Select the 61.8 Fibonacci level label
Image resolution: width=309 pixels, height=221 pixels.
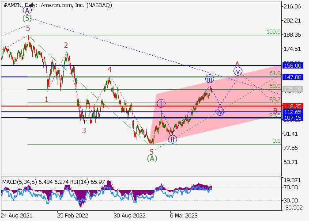tap(275, 73)
